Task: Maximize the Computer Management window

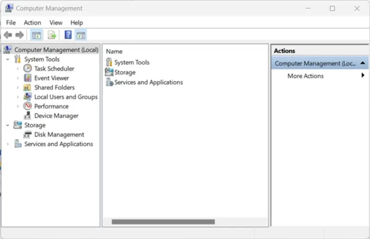Action: click(x=332, y=8)
